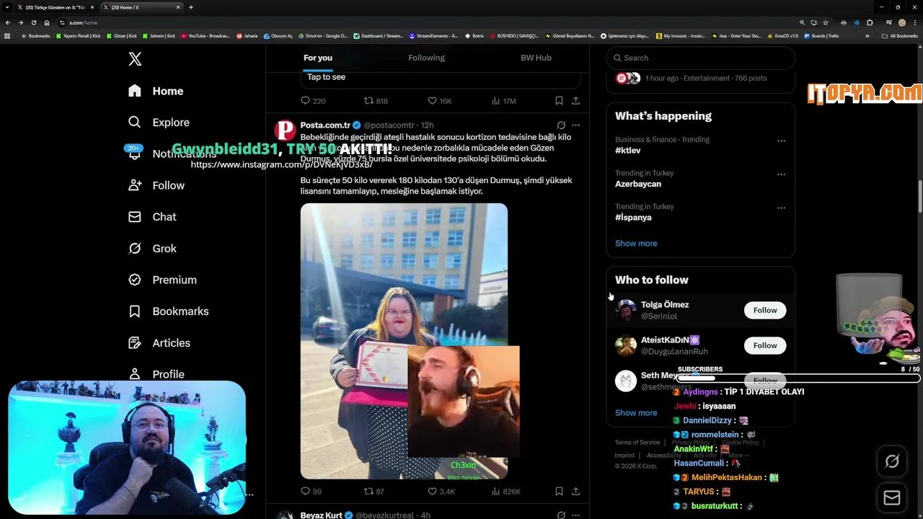Open the Azerbaycan trending topic
This screenshot has width=923, height=519.
638,184
